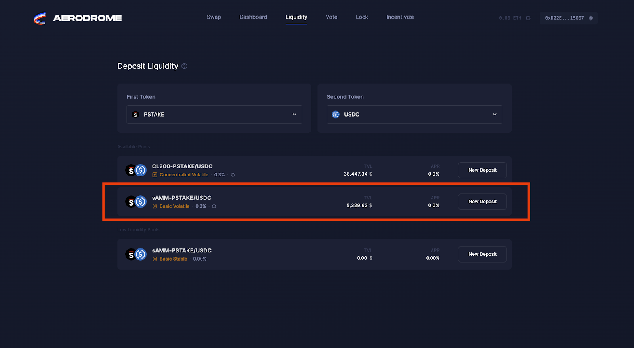Open wallet address 0xD22E...15007 menu
The image size is (634, 348).
tap(569, 18)
